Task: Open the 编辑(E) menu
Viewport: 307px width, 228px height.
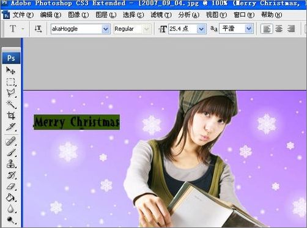Action: tap(51, 15)
